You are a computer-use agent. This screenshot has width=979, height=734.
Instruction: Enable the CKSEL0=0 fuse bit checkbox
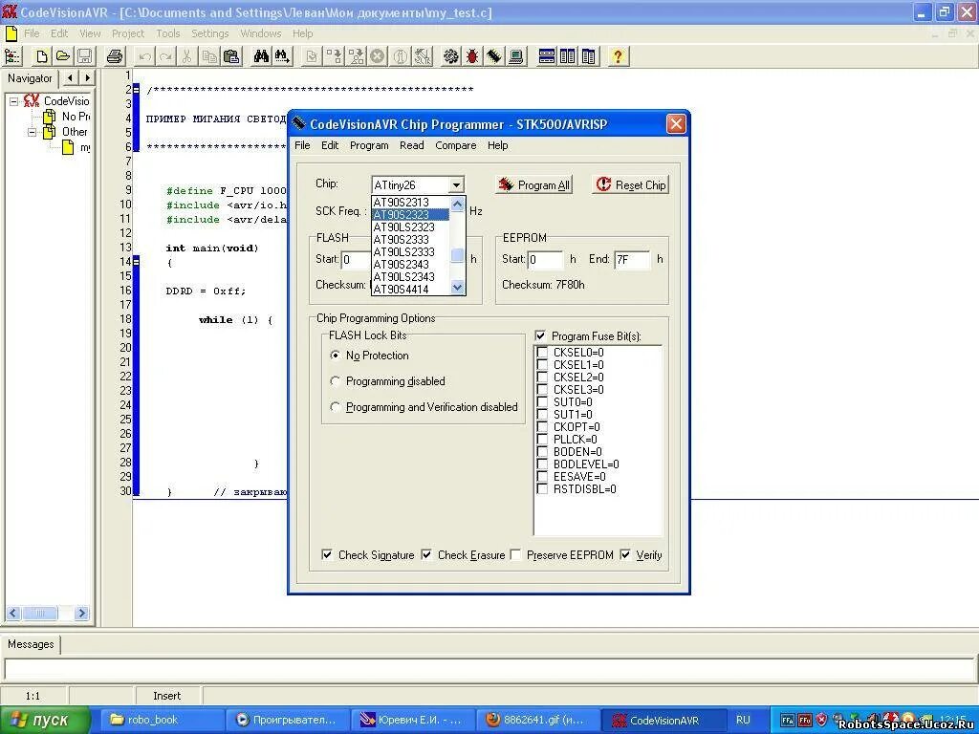pyautogui.click(x=542, y=353)
